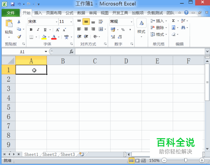Viewport: 210px width, 165px height.
Task: Click the text orientation icon
Action: tap(95, 36)
